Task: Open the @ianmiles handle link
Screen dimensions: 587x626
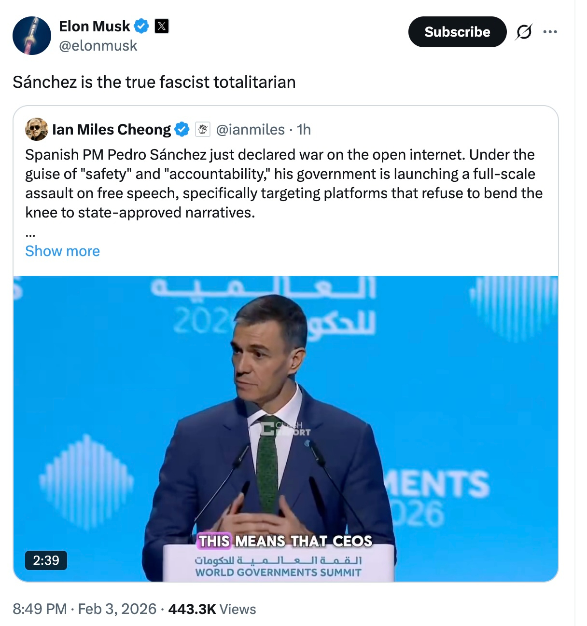Action: pos(250,129)
